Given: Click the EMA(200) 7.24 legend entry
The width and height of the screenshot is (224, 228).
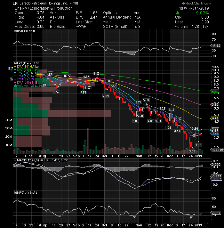Looking at the screenshot, I should pos(26,70).
